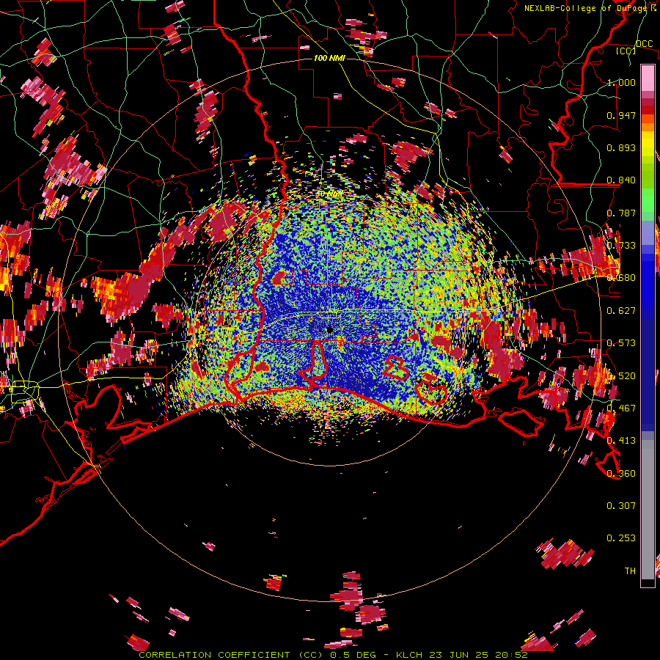Select the 0.787 scale value

[x=621, y=213]
